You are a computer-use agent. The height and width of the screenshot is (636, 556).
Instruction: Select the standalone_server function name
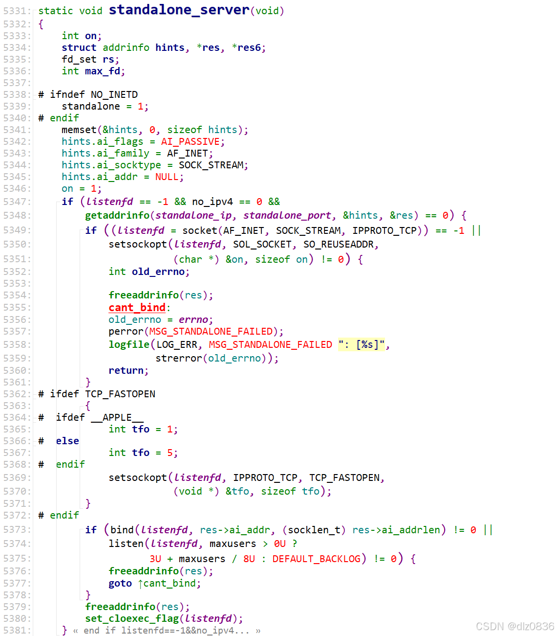pos(177,10)
